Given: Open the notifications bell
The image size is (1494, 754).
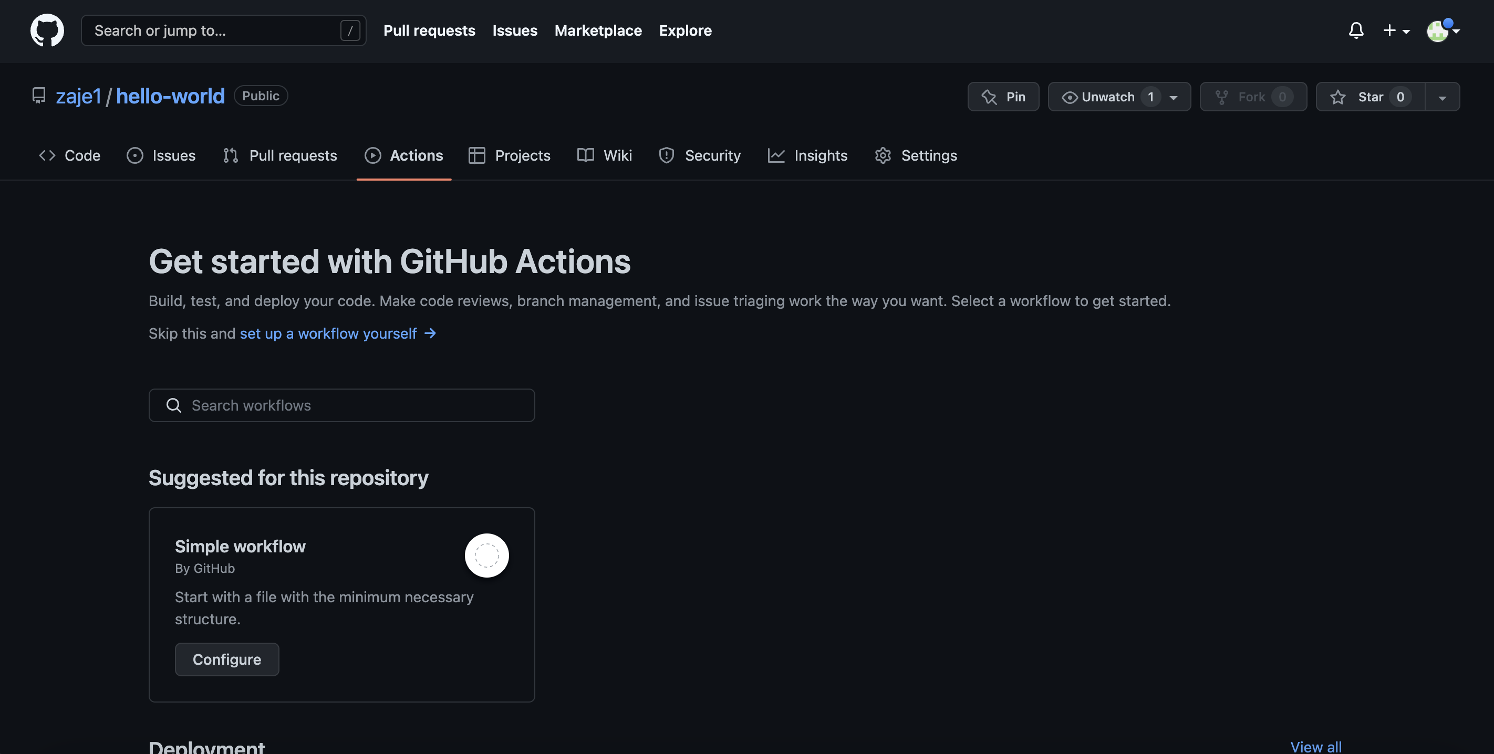Looking at the screenshot, I should click(1356, 30).
